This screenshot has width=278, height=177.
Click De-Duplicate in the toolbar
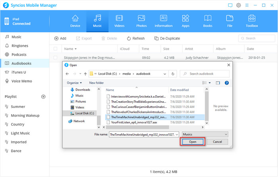167,38
